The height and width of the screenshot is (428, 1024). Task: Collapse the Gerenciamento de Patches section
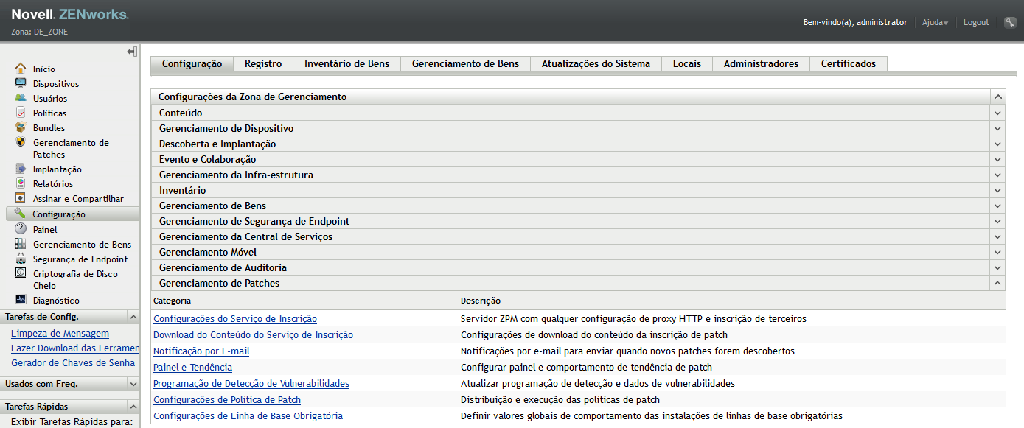click(x=997, y=282)
